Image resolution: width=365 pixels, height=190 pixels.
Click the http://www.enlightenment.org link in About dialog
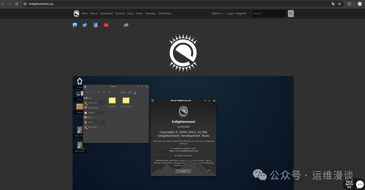coord(184,151)
